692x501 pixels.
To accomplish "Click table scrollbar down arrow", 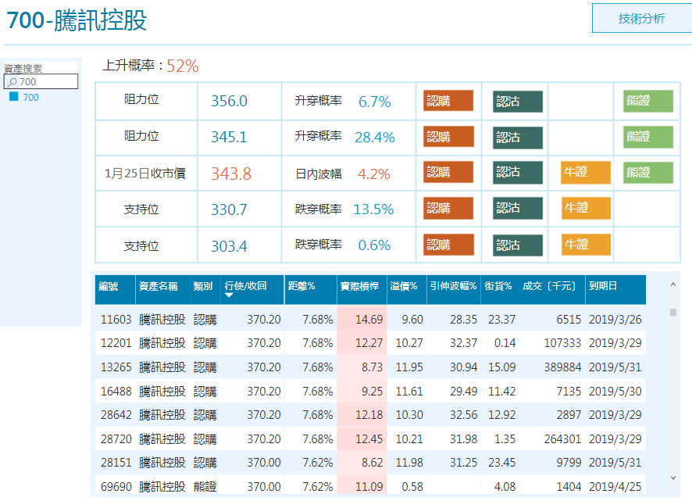I will [x=673, y=478].
